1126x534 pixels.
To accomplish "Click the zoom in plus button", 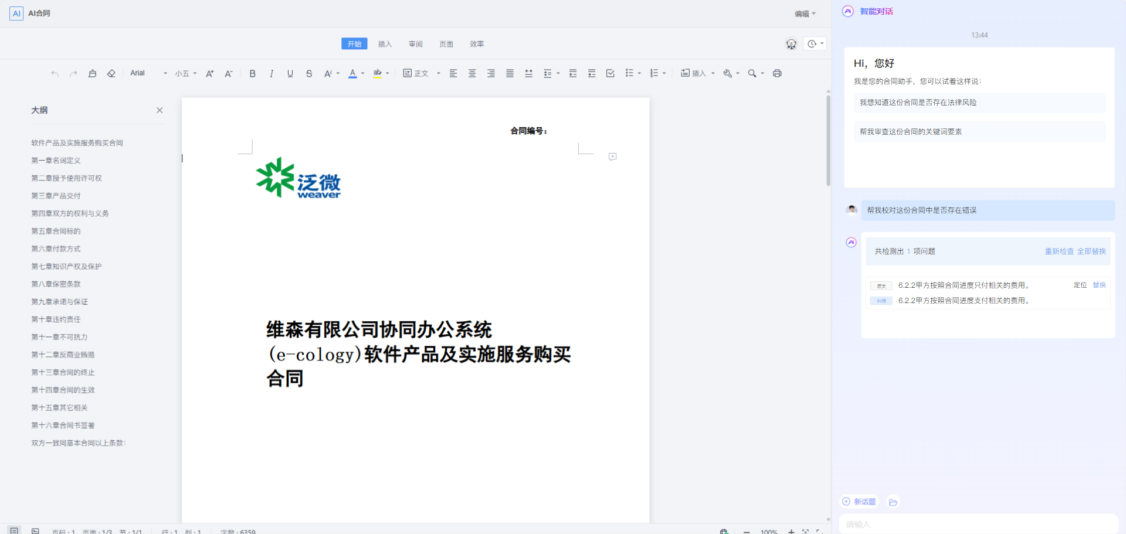I will coord(791,531).
